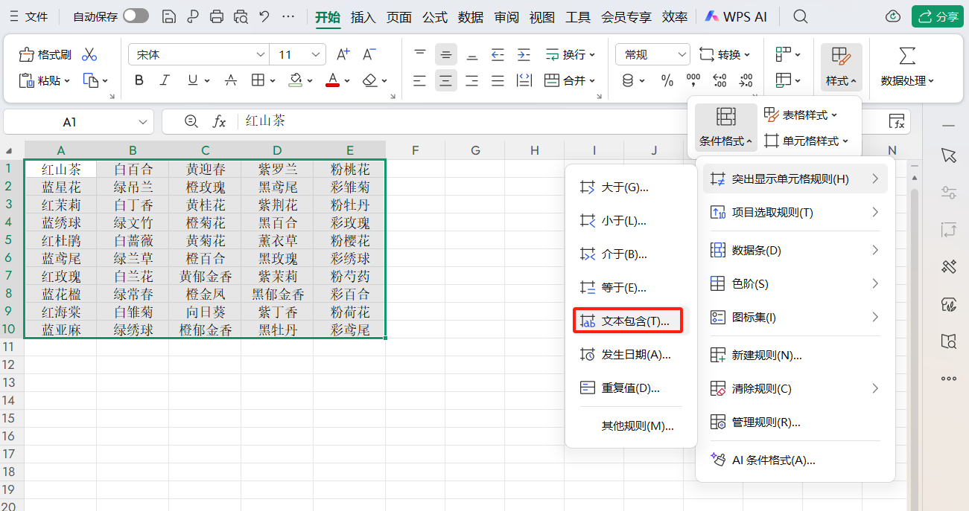Click the Percent style icon
Image resolution: width=969 pixels, height=511 pixels.
667,80
